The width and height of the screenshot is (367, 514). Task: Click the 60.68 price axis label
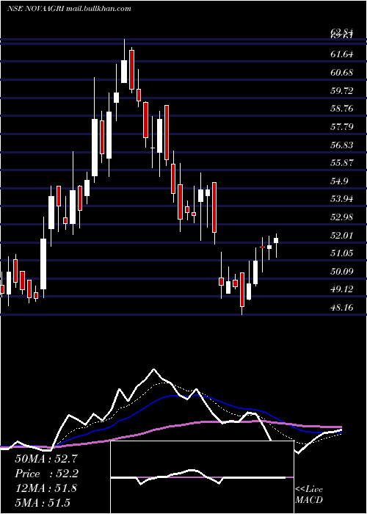click(x=342, y=73)
